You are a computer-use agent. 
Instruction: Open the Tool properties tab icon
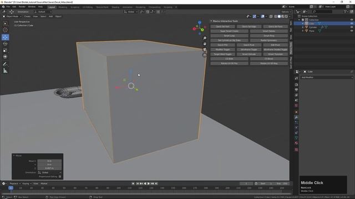point(296,78)
